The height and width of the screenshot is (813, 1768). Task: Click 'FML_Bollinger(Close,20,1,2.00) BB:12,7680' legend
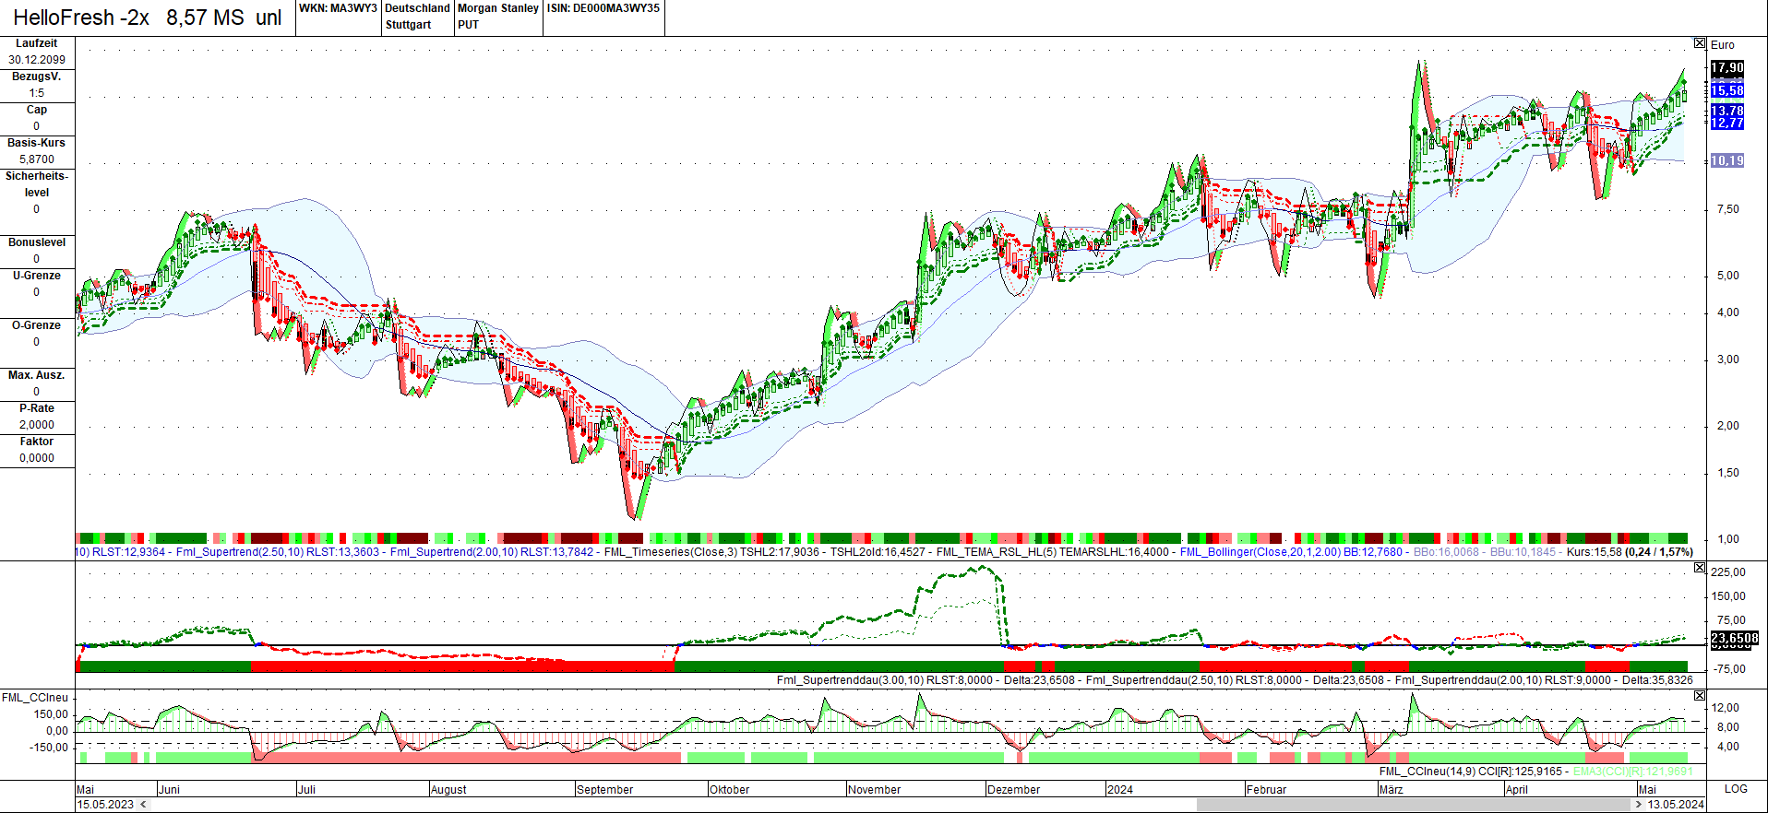[x=1291, y=552]
